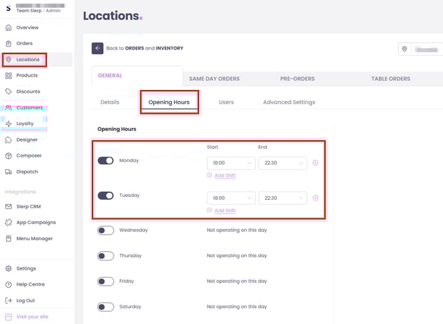The height and width of the screenshot is (324, 443).
Task: Enable the Wednesday opening hours toggle
Action: click(106, 230)
